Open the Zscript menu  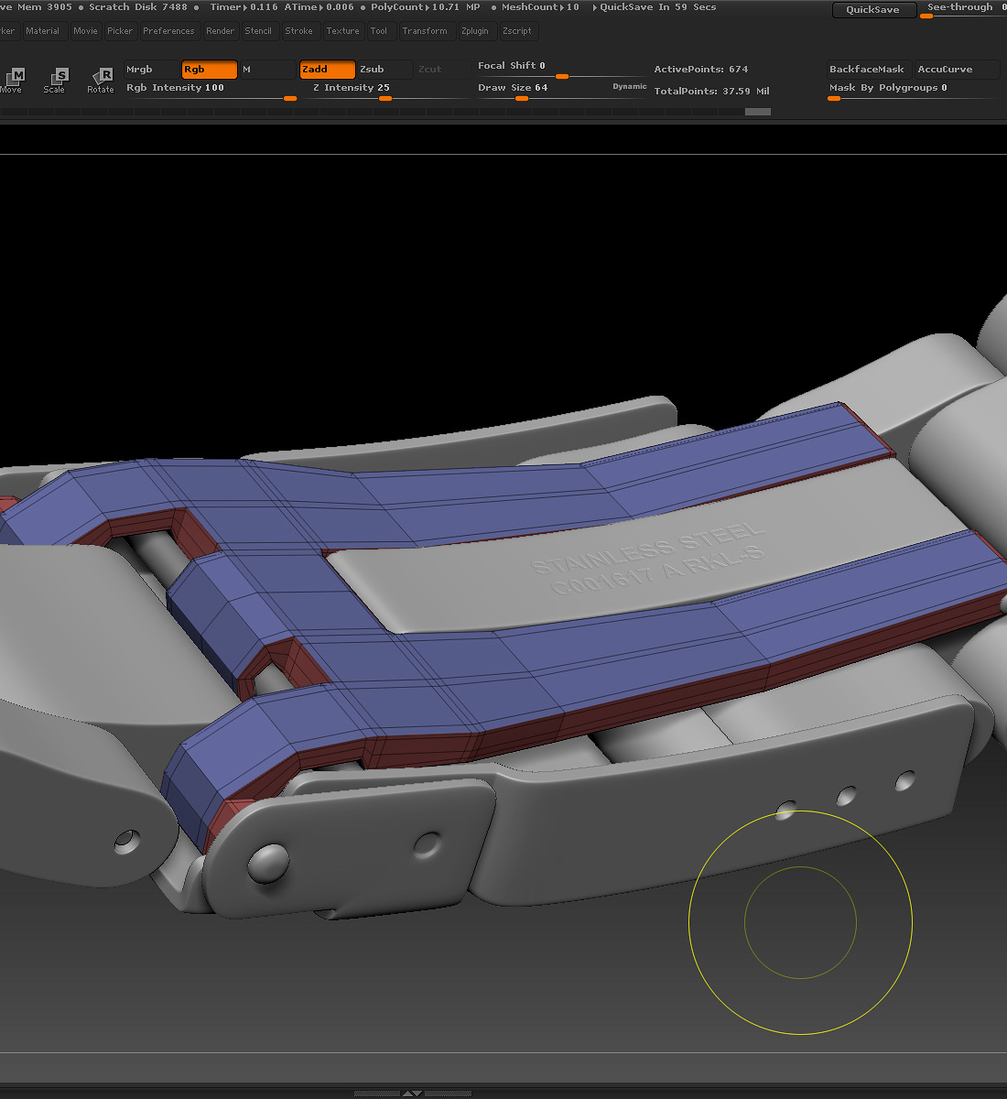click(517, 31)
